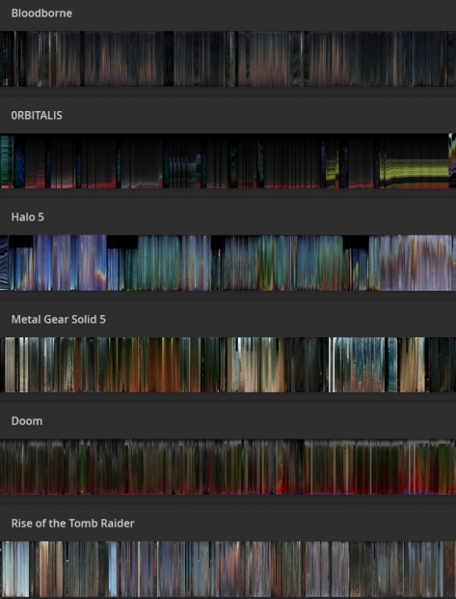
Task: Open the Rise of the Tomb Raider strip
Action: (x=228, y=569)
